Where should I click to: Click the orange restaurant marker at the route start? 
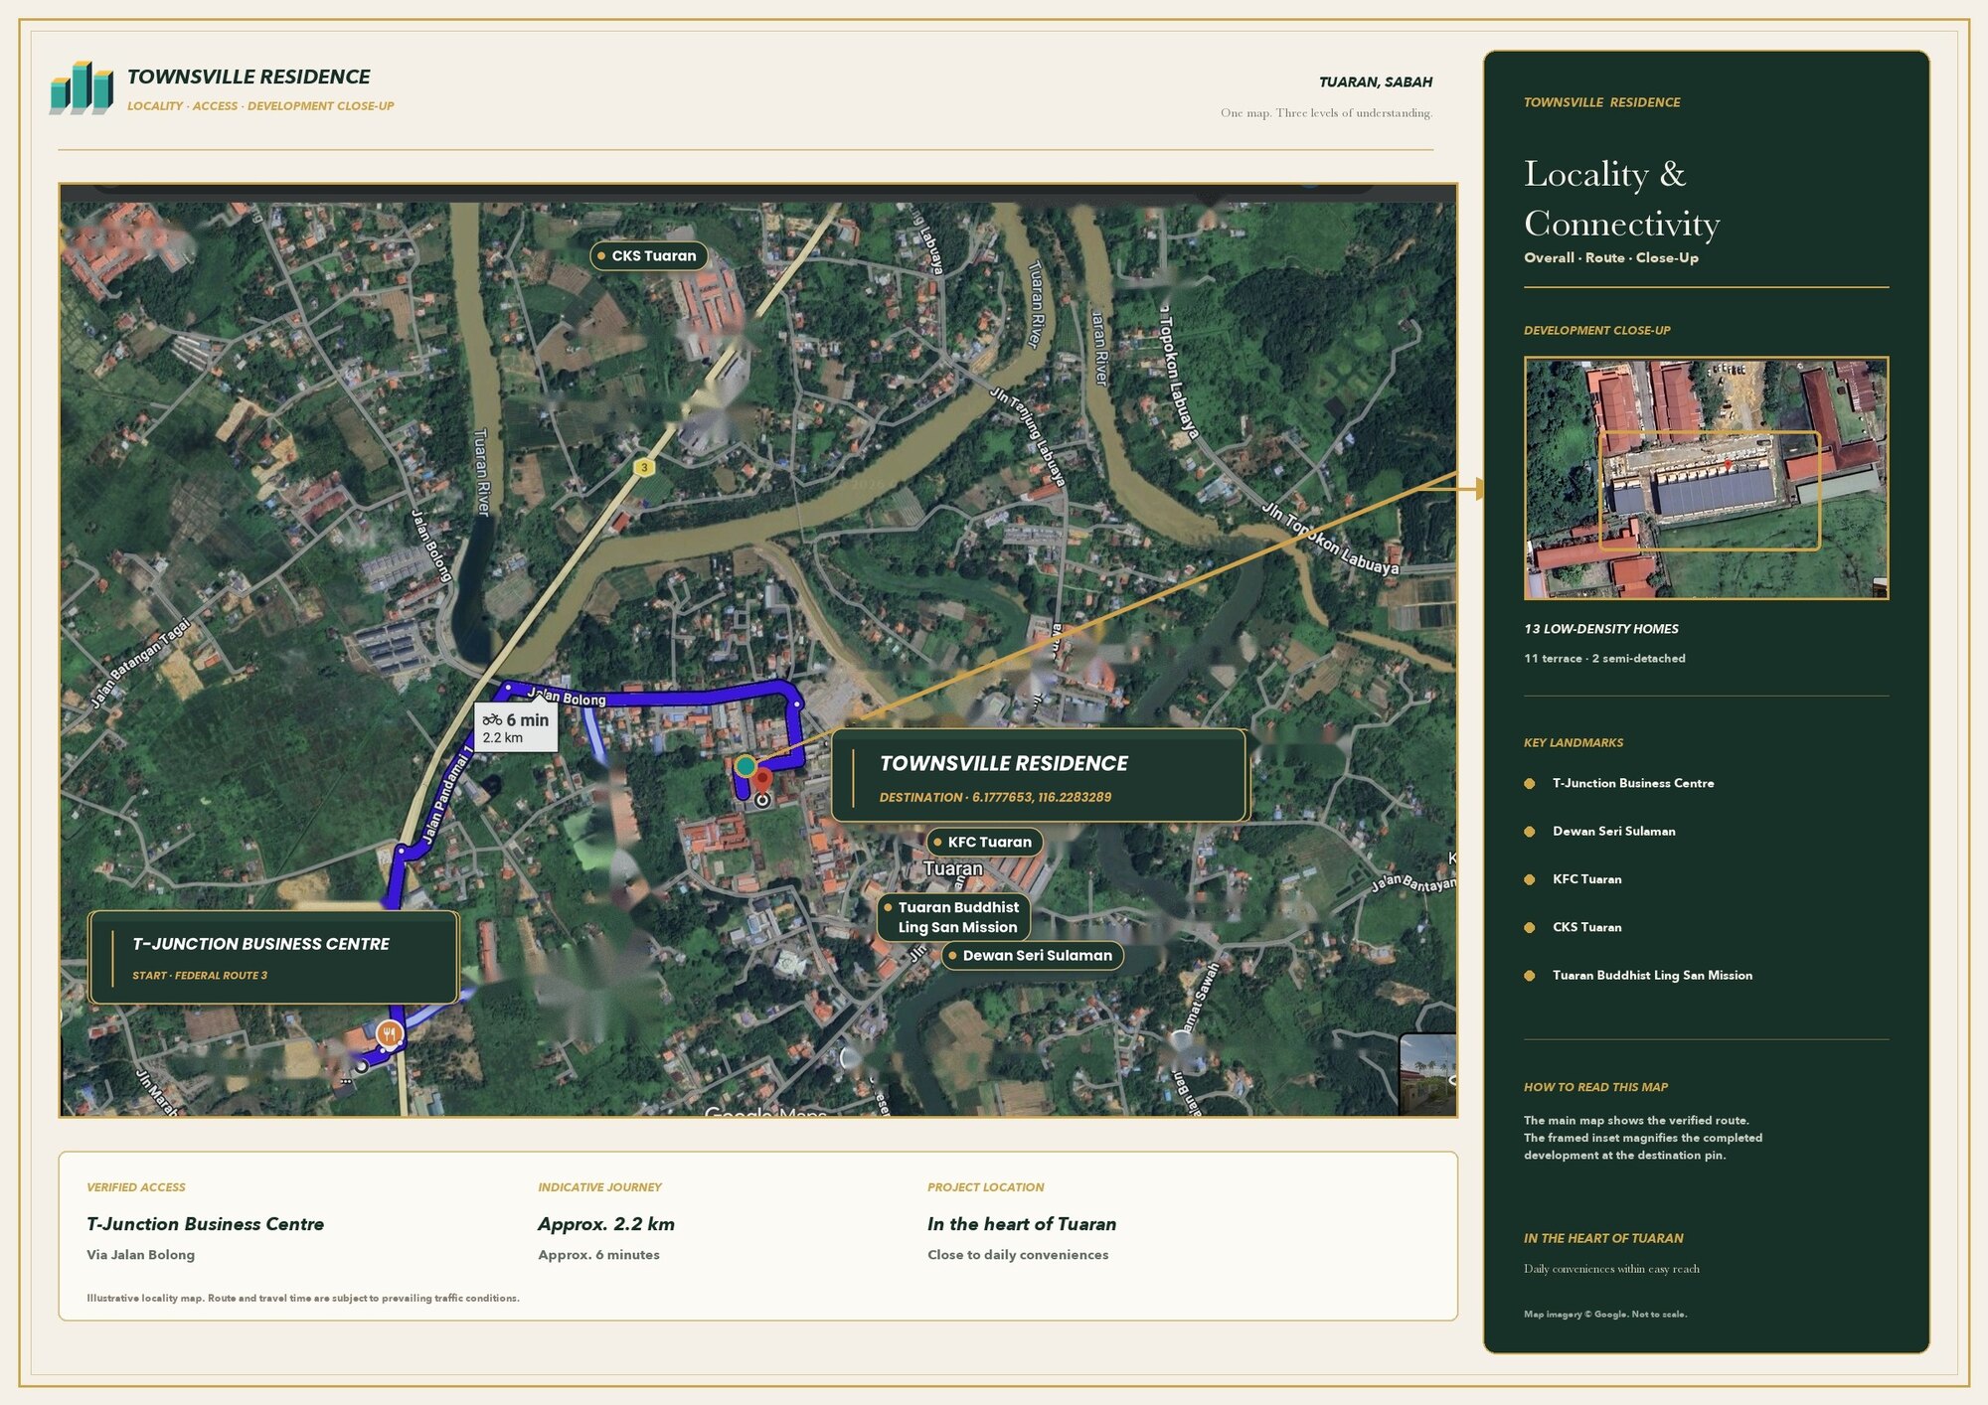click(x=391, y=1034)
